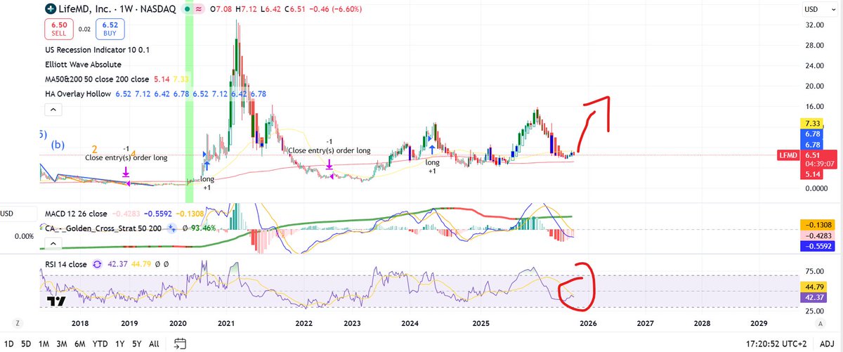Set the range to 5Y
This screenshot has height=352, width=843.
(138, 344)
